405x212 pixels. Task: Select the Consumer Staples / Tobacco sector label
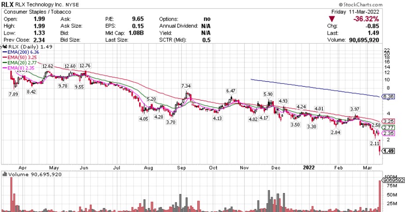(37, 12)
